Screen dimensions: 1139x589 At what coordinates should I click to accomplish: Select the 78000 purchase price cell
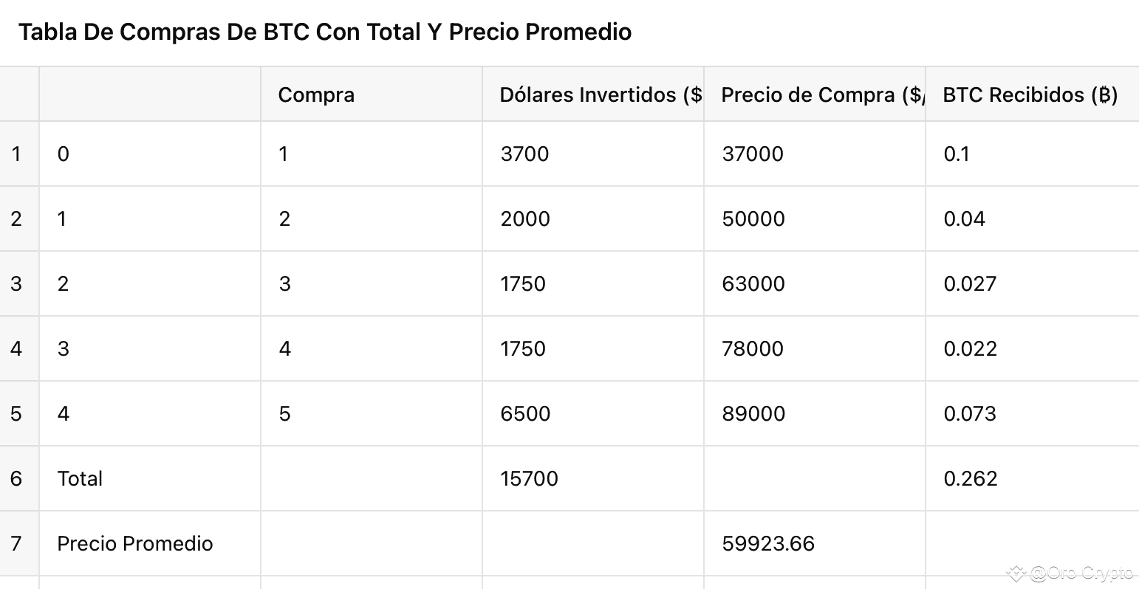(753, 348)
